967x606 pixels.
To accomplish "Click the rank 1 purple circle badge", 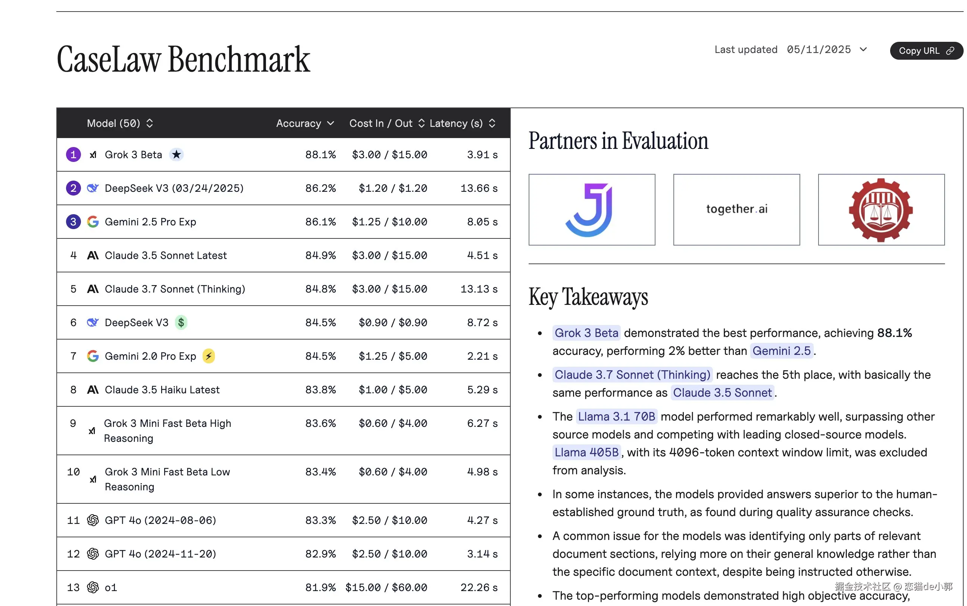I will pos(73,155).
